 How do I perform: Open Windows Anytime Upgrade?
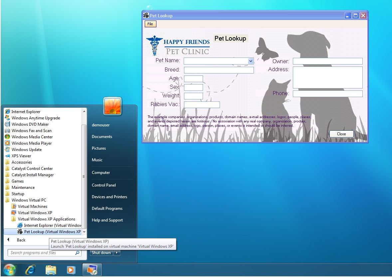(36, 118)
